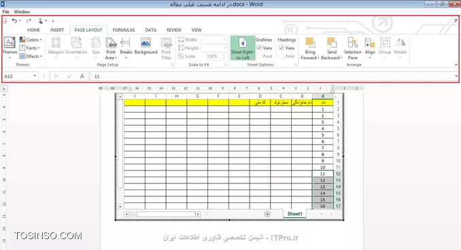Screen dimensions: 461x250
Task: Open the Align menu
Action: coord(370,48)
